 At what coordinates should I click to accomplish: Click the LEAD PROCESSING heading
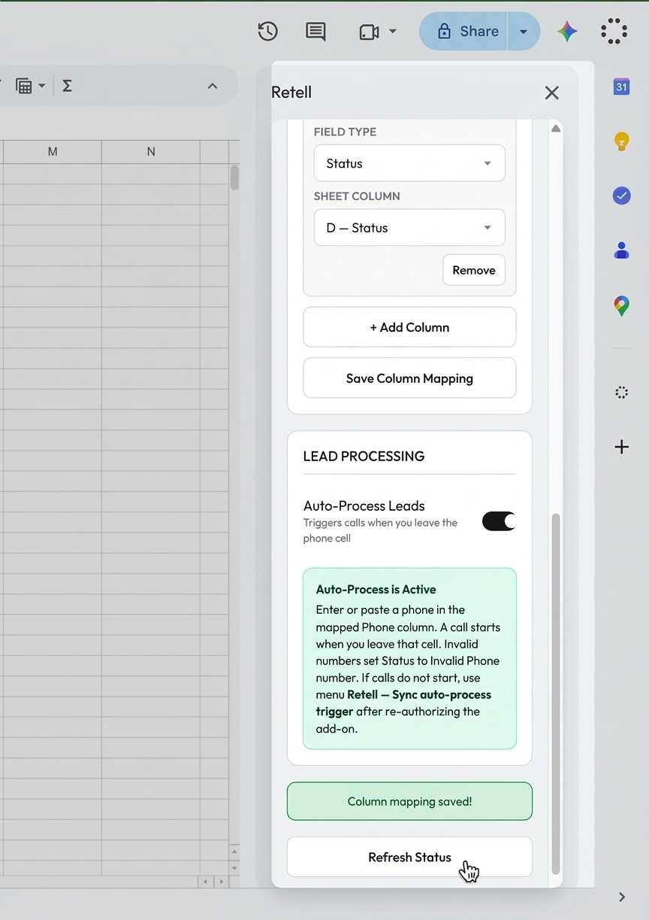tap(364, 456)
